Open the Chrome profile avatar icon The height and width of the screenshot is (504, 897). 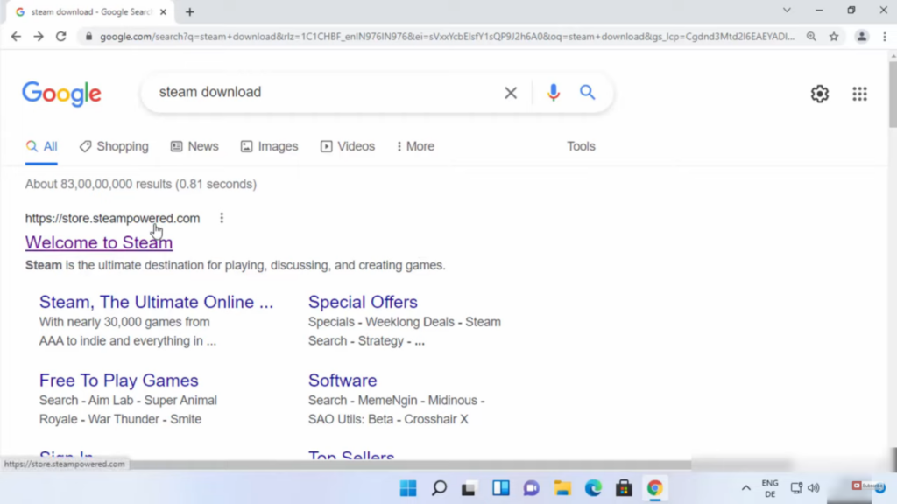(862, 37)
